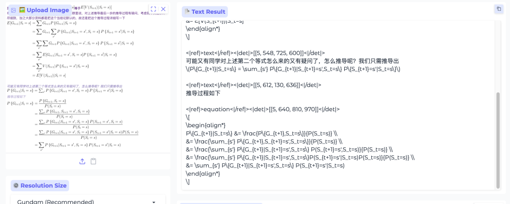This screenshot has height=204, width=510.
Task: Click the line starting 可能又有同学对上述第二个等式
Action: pyautogui.click(x=292, y=61)
